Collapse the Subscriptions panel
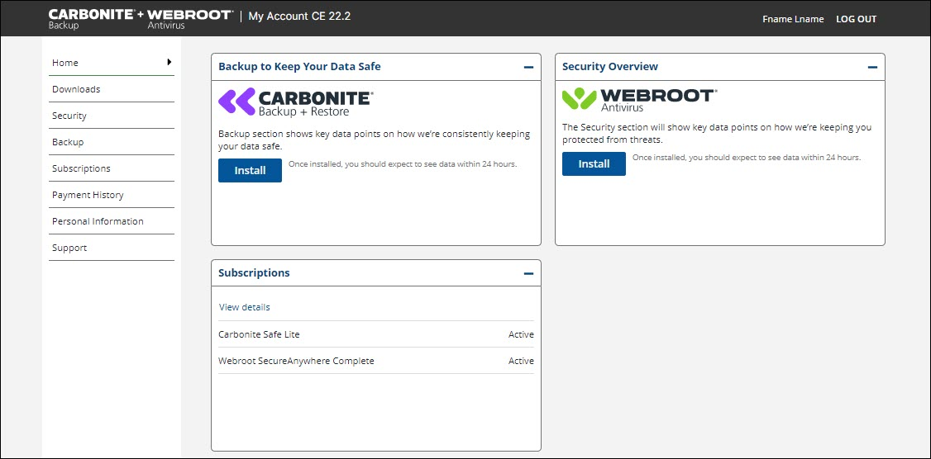 (x=528, y=273)
